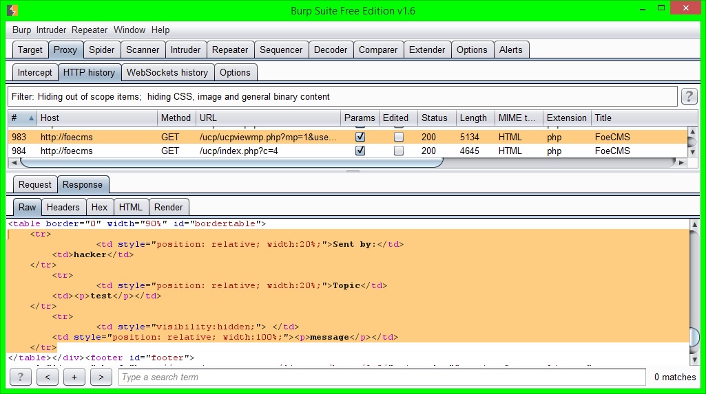Sort history by Length column
This screenshot has width=706, height=394.
[475, 118]
